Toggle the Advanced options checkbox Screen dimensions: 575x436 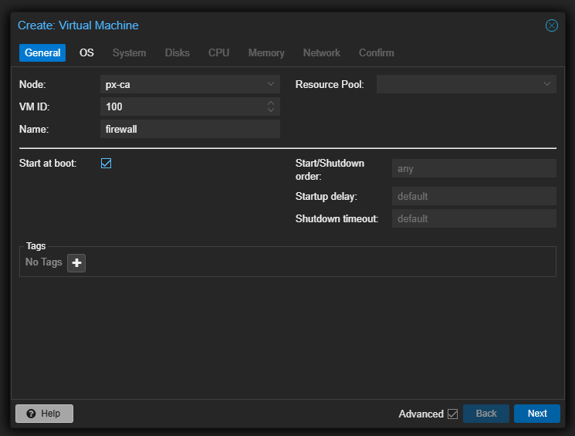click(453, 414)
